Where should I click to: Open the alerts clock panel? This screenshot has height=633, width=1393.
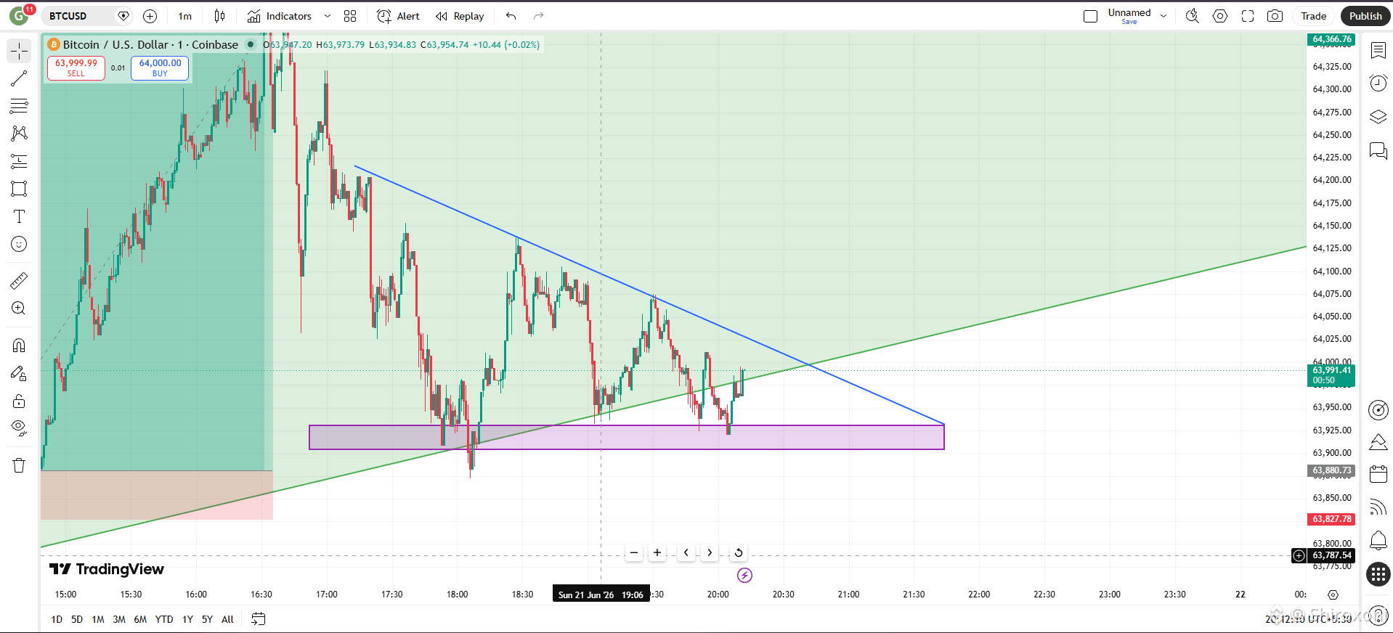pyautogui.click(x=1378, y=83)
